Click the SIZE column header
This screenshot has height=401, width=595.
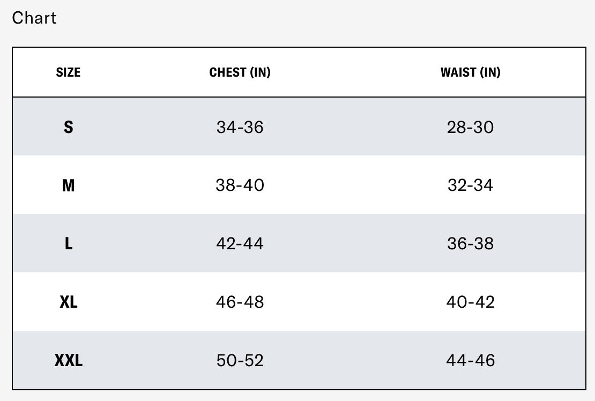(68, 72)
